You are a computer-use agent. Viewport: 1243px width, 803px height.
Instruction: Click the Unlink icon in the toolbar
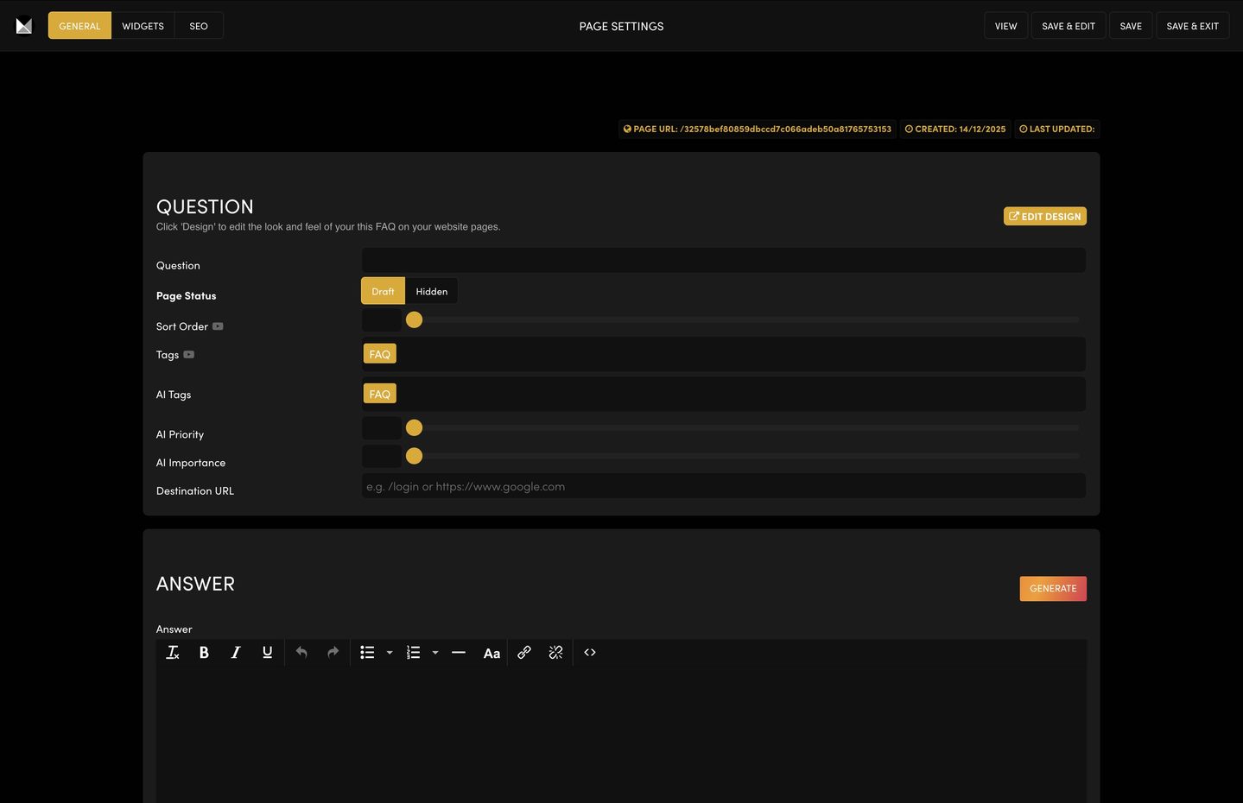(555, 652)
